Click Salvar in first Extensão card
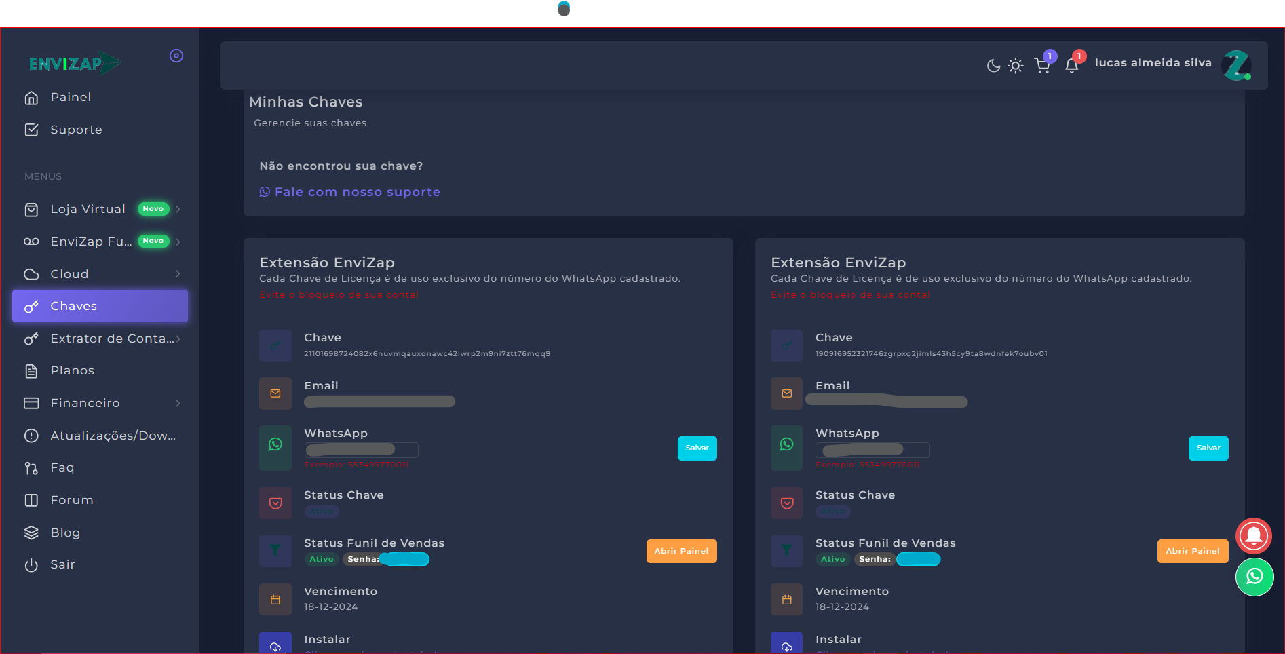1285x654 pixels. click(x=697, y=448)
